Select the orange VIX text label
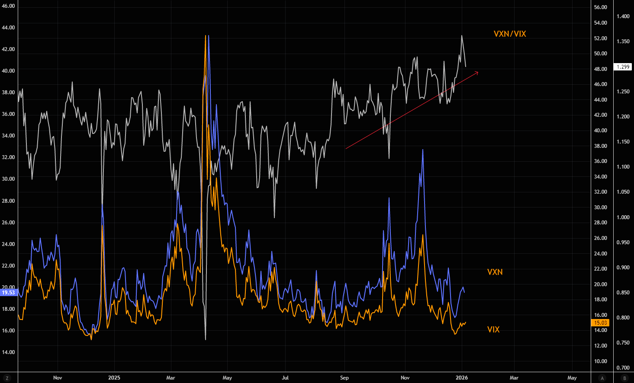 point(493,329)
